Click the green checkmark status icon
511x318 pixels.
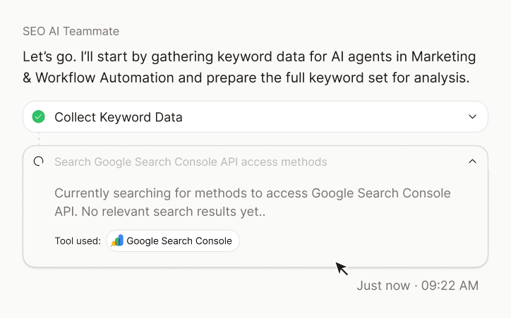coord(39,117)
